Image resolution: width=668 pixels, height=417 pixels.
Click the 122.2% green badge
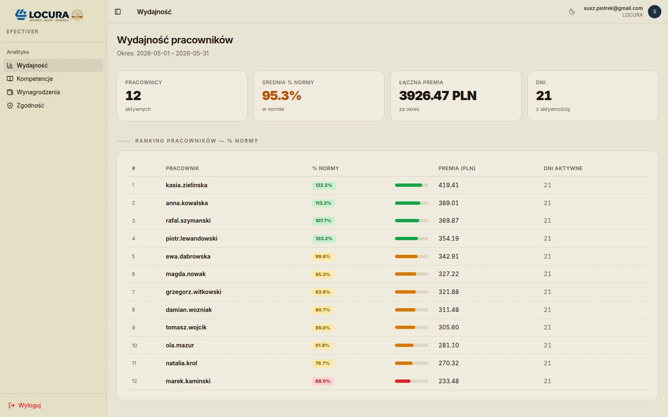tap(324, 185)
